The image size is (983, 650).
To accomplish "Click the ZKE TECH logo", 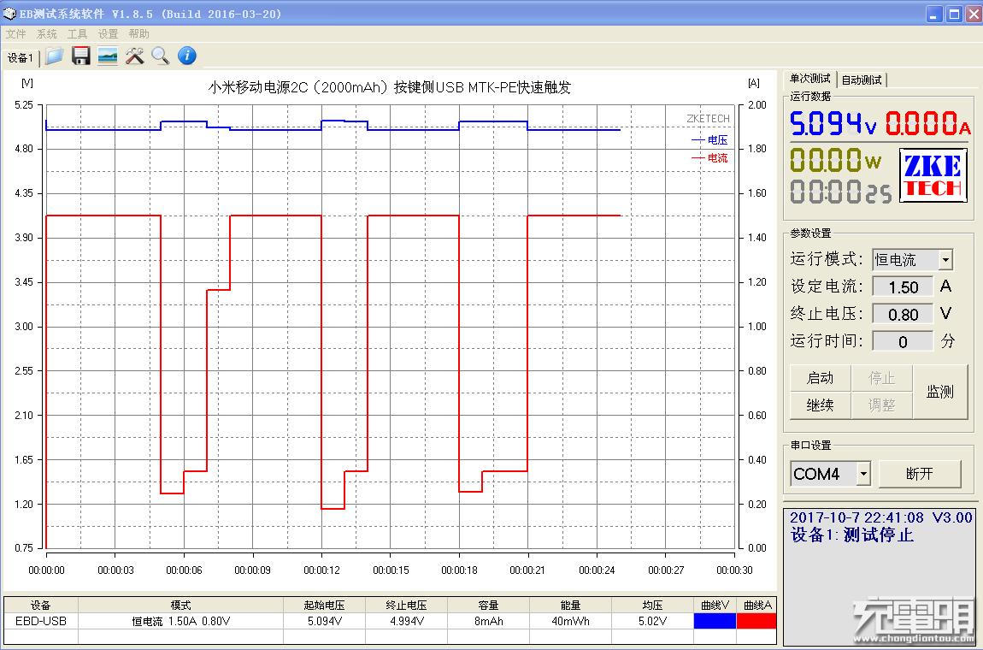I will [x=933, y=175].
